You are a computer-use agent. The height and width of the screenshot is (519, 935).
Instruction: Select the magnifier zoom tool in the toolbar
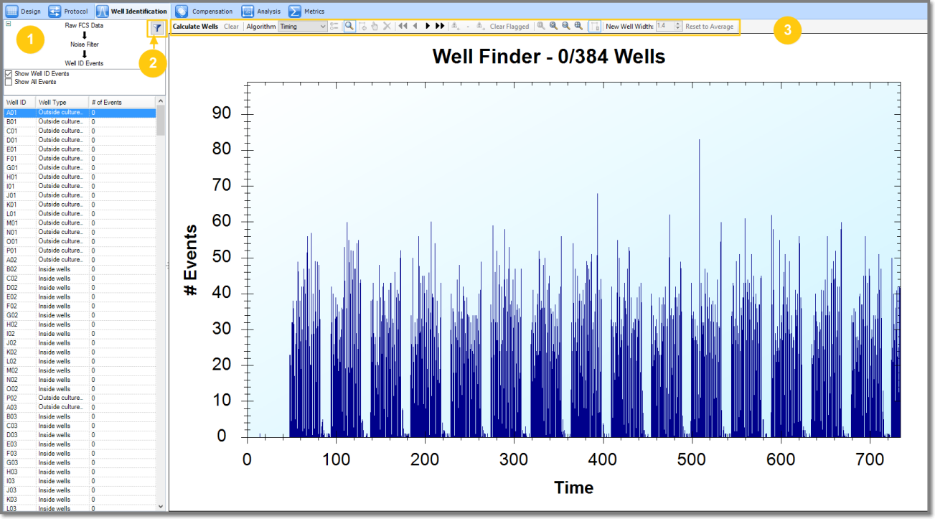coord(349,27)
